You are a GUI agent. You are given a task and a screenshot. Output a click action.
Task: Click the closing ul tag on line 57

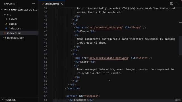[x=72, y=85]
